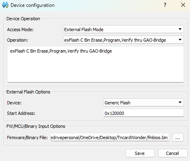Click the firmware path field ending fmbios.bin

(110, 138)
